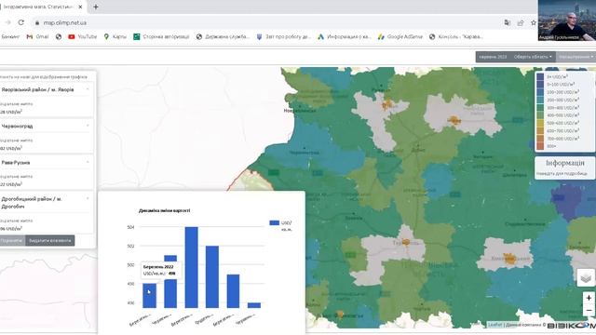Zoom in the map with the plus button
Screen dimensions: 596x335
[589, 298]
